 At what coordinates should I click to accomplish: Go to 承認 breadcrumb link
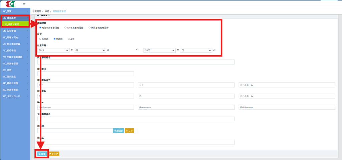(47, 11)
